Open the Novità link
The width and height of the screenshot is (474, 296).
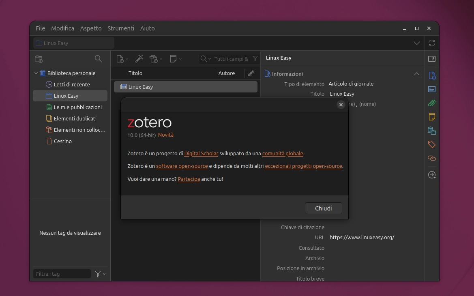166,135
